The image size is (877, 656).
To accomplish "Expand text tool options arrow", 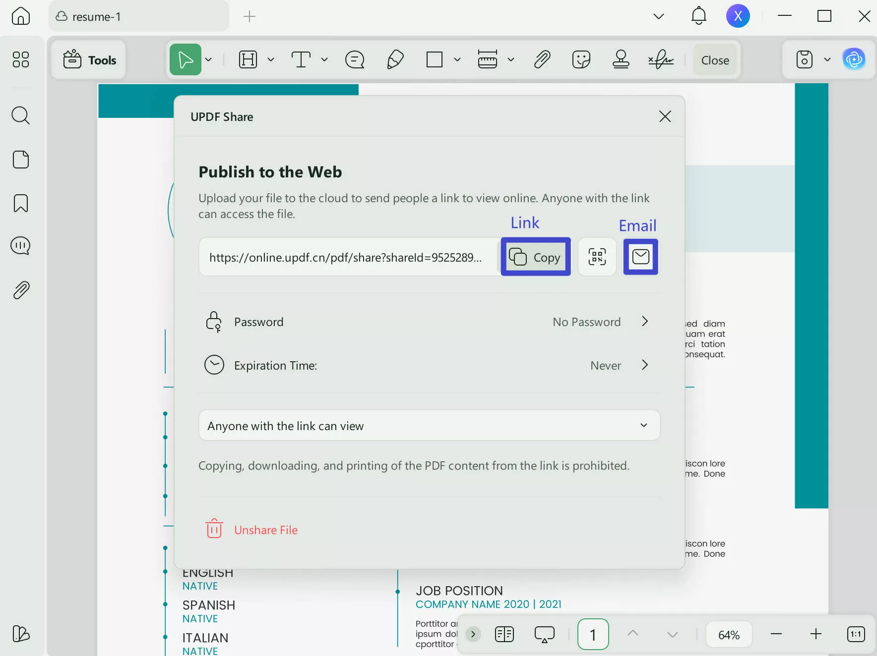I will (x=324, y=60).
